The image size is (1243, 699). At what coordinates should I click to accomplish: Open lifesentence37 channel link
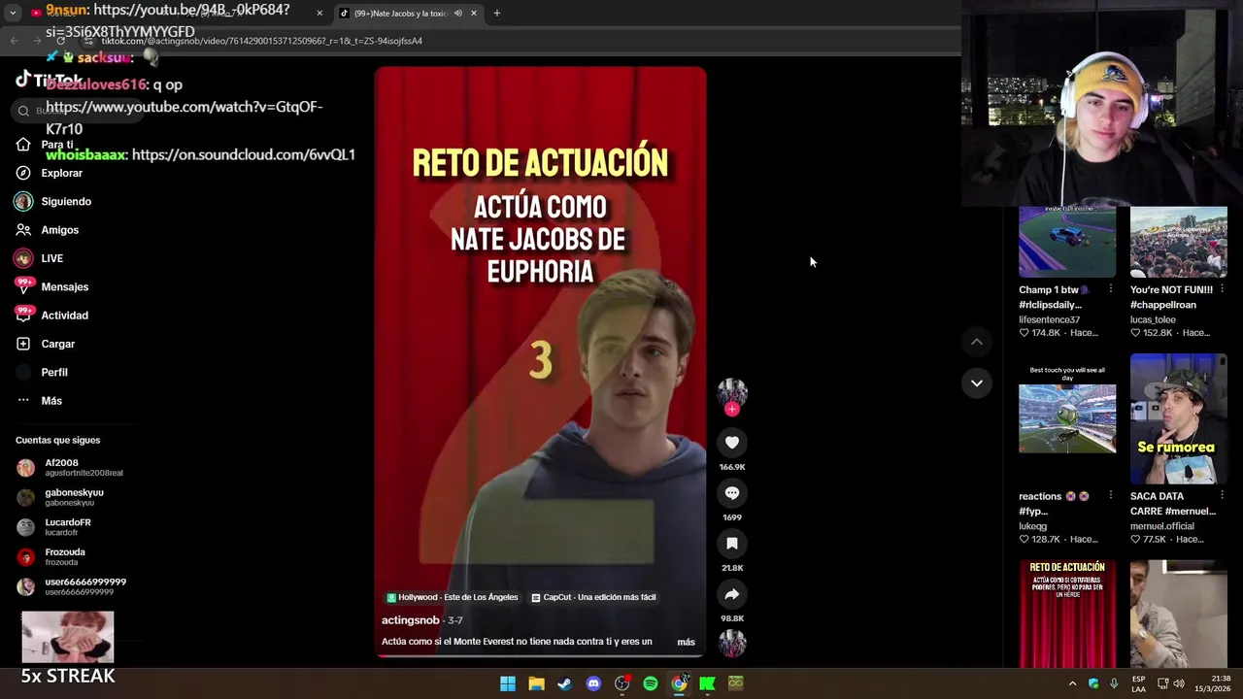(1049, 319)
